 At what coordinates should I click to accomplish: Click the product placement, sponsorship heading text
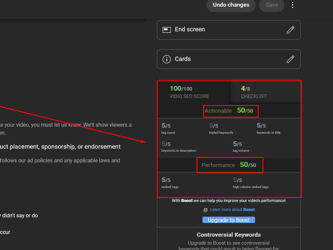[x=60, y=146]
